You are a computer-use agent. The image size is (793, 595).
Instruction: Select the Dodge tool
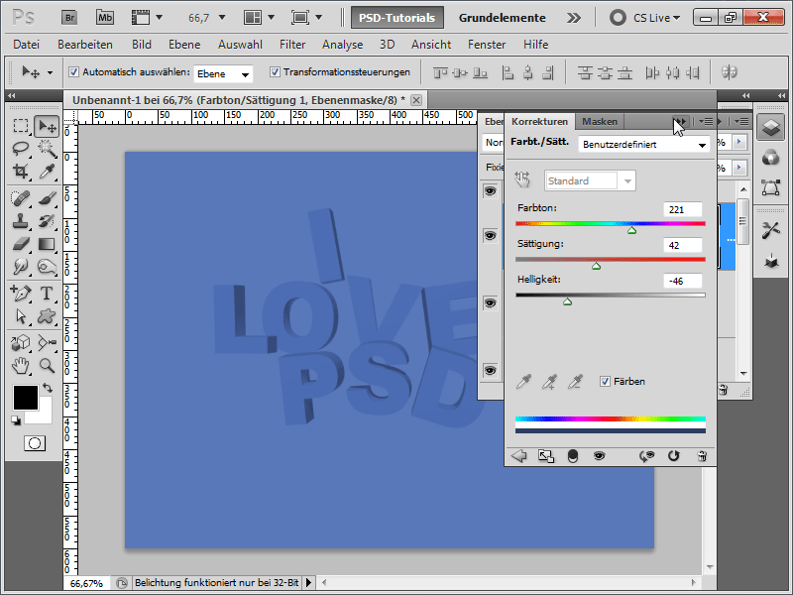tap(47, 267)
